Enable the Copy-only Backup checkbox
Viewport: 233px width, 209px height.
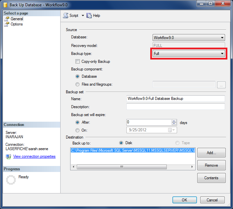tap(78, 62)
